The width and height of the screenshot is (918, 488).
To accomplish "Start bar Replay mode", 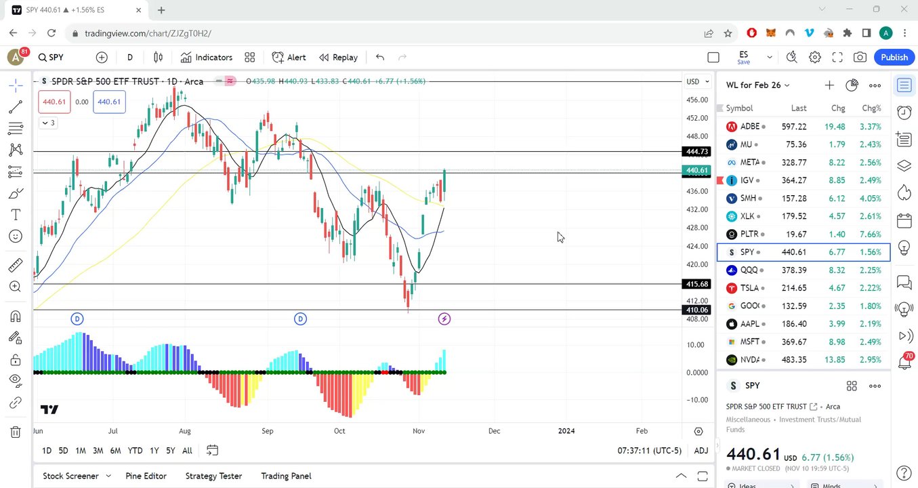I will click(338, 58).
